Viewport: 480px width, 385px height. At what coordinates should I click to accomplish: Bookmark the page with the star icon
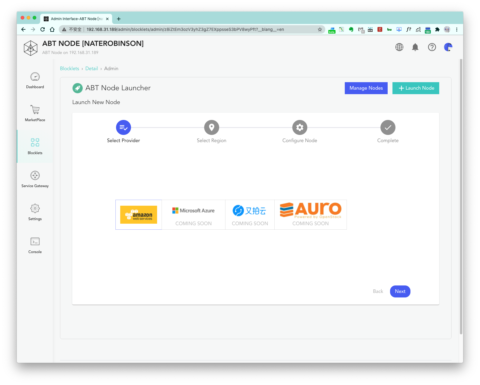pyautogui.click(x=320, y=29)
